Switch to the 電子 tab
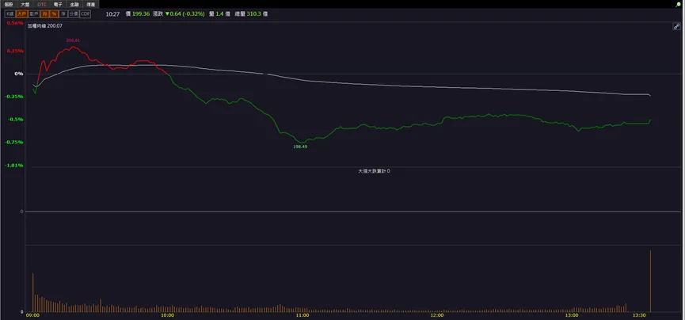 pos(58,5)
